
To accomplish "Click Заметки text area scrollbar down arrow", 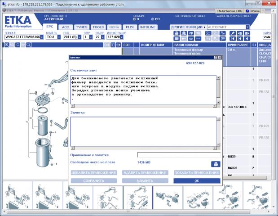I will 218,144.
